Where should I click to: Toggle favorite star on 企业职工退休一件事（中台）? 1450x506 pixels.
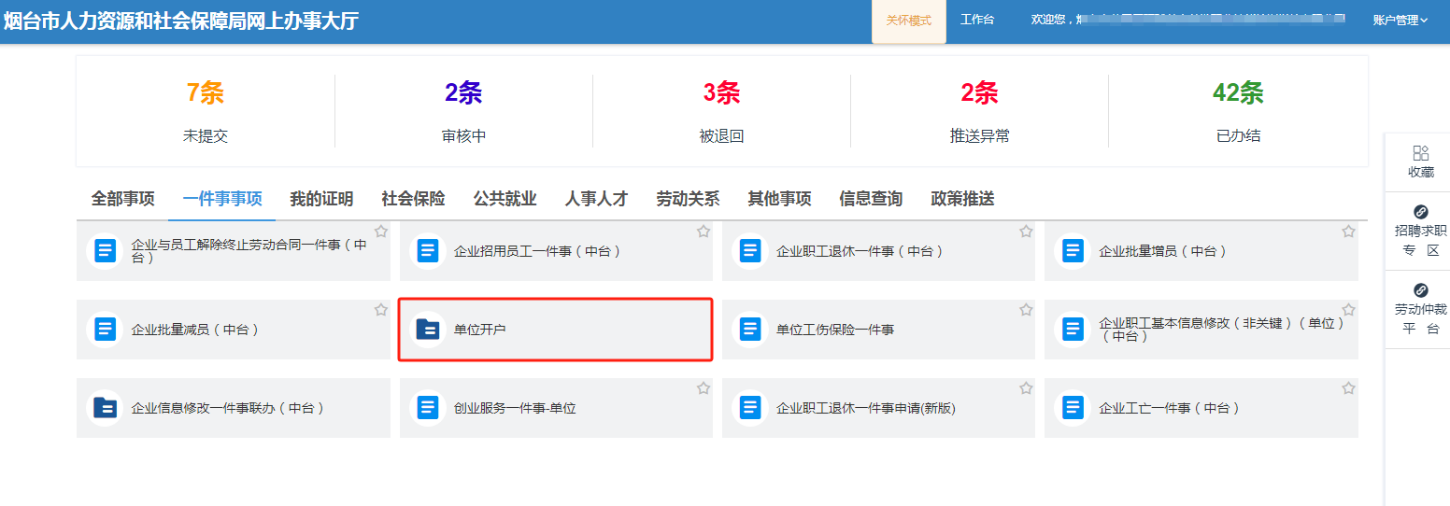[1026, 232]
